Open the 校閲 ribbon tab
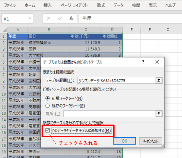Screen dimensions: 182x158 (136, 5)
